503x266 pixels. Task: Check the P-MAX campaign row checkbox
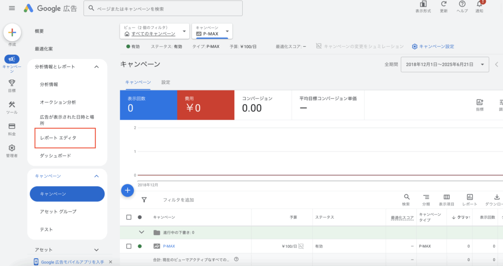pos(129,246)
